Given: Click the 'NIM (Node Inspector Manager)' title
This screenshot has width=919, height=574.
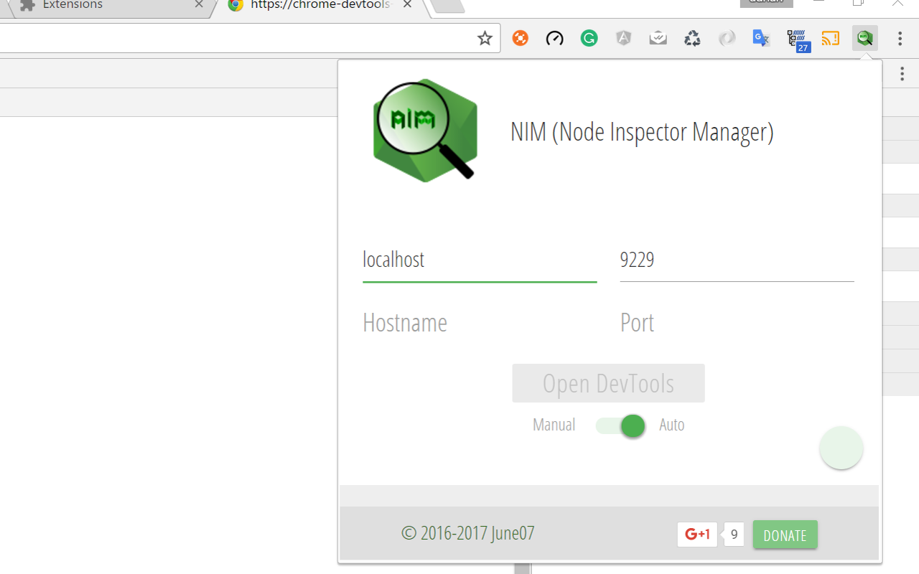Looking at the screenshot, I should click(642, 132).
